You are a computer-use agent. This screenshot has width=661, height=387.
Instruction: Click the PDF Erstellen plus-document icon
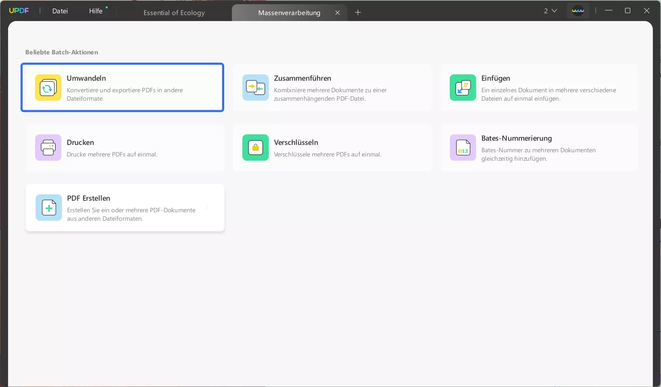point(49,208)
